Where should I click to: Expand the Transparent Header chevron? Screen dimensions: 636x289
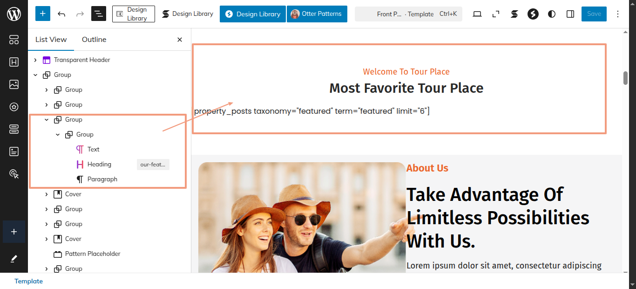coord(35,60)
